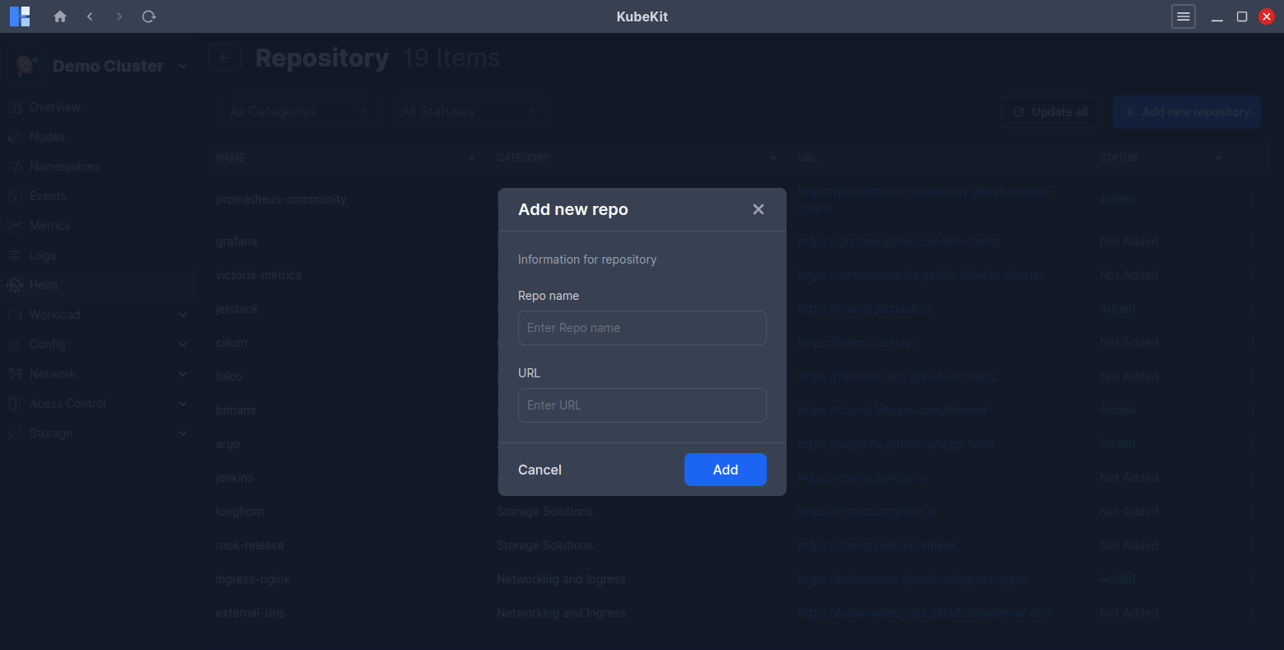Image resolution: width=1284 pixels, height=650 pixels.
Task: Select the Metrics chart icon
Action: coord(16,225)
